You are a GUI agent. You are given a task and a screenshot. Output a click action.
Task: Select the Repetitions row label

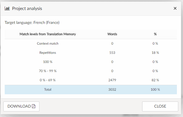click(47, 53)
